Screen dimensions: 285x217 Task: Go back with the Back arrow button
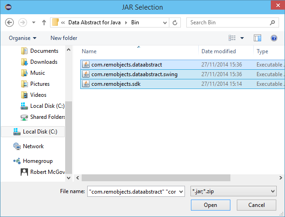[x=9, y=22]
